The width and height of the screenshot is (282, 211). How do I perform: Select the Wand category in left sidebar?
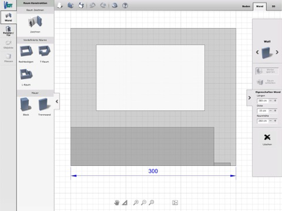[x=8, y=17]
